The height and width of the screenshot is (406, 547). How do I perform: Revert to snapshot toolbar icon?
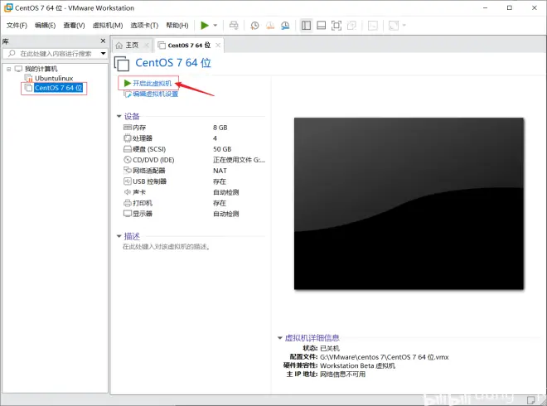(x=270, y=25)
